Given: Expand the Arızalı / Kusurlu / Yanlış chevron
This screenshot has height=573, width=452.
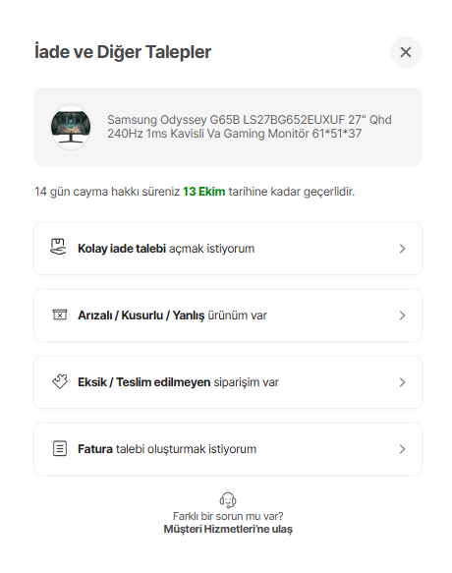Looking at the screenshot, I should tap(402, 315).
